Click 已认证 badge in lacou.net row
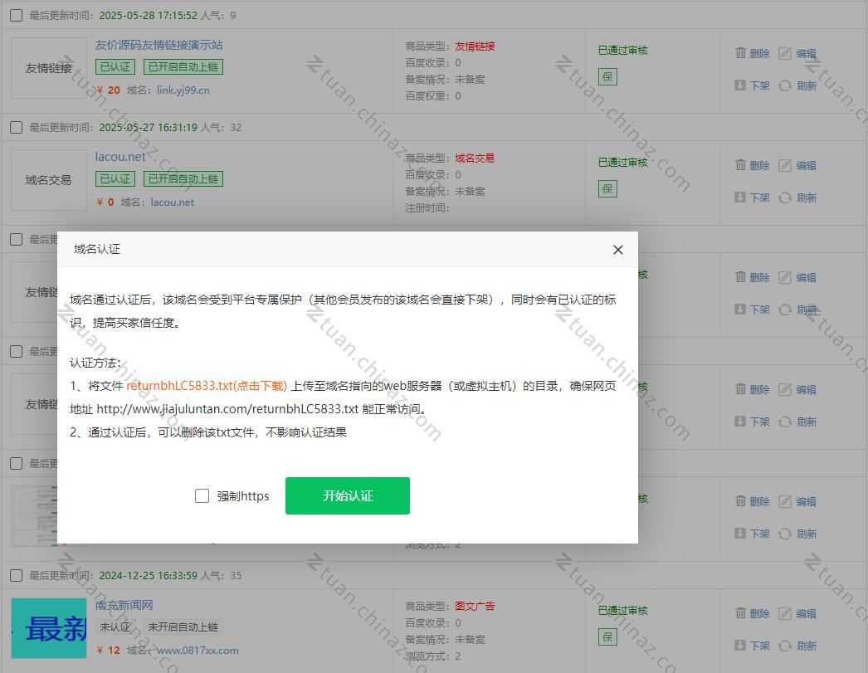 115,178
